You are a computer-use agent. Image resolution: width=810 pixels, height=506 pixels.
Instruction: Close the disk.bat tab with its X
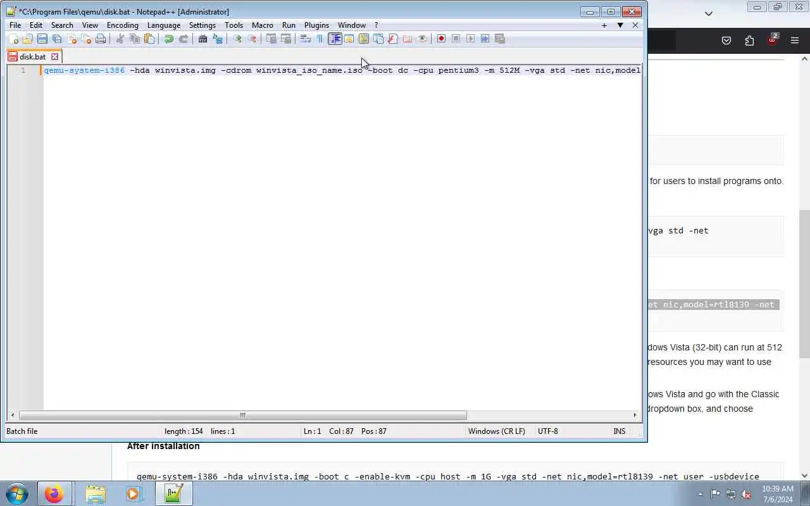(54, 56)
